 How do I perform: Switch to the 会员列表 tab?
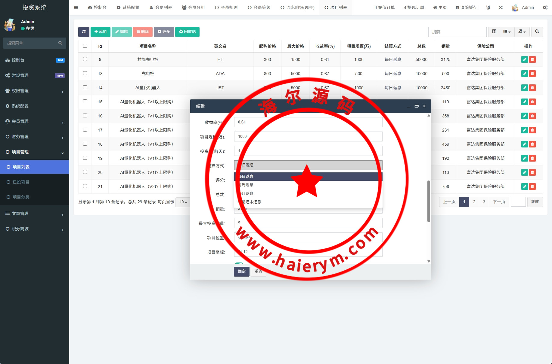tap(161, 8)
